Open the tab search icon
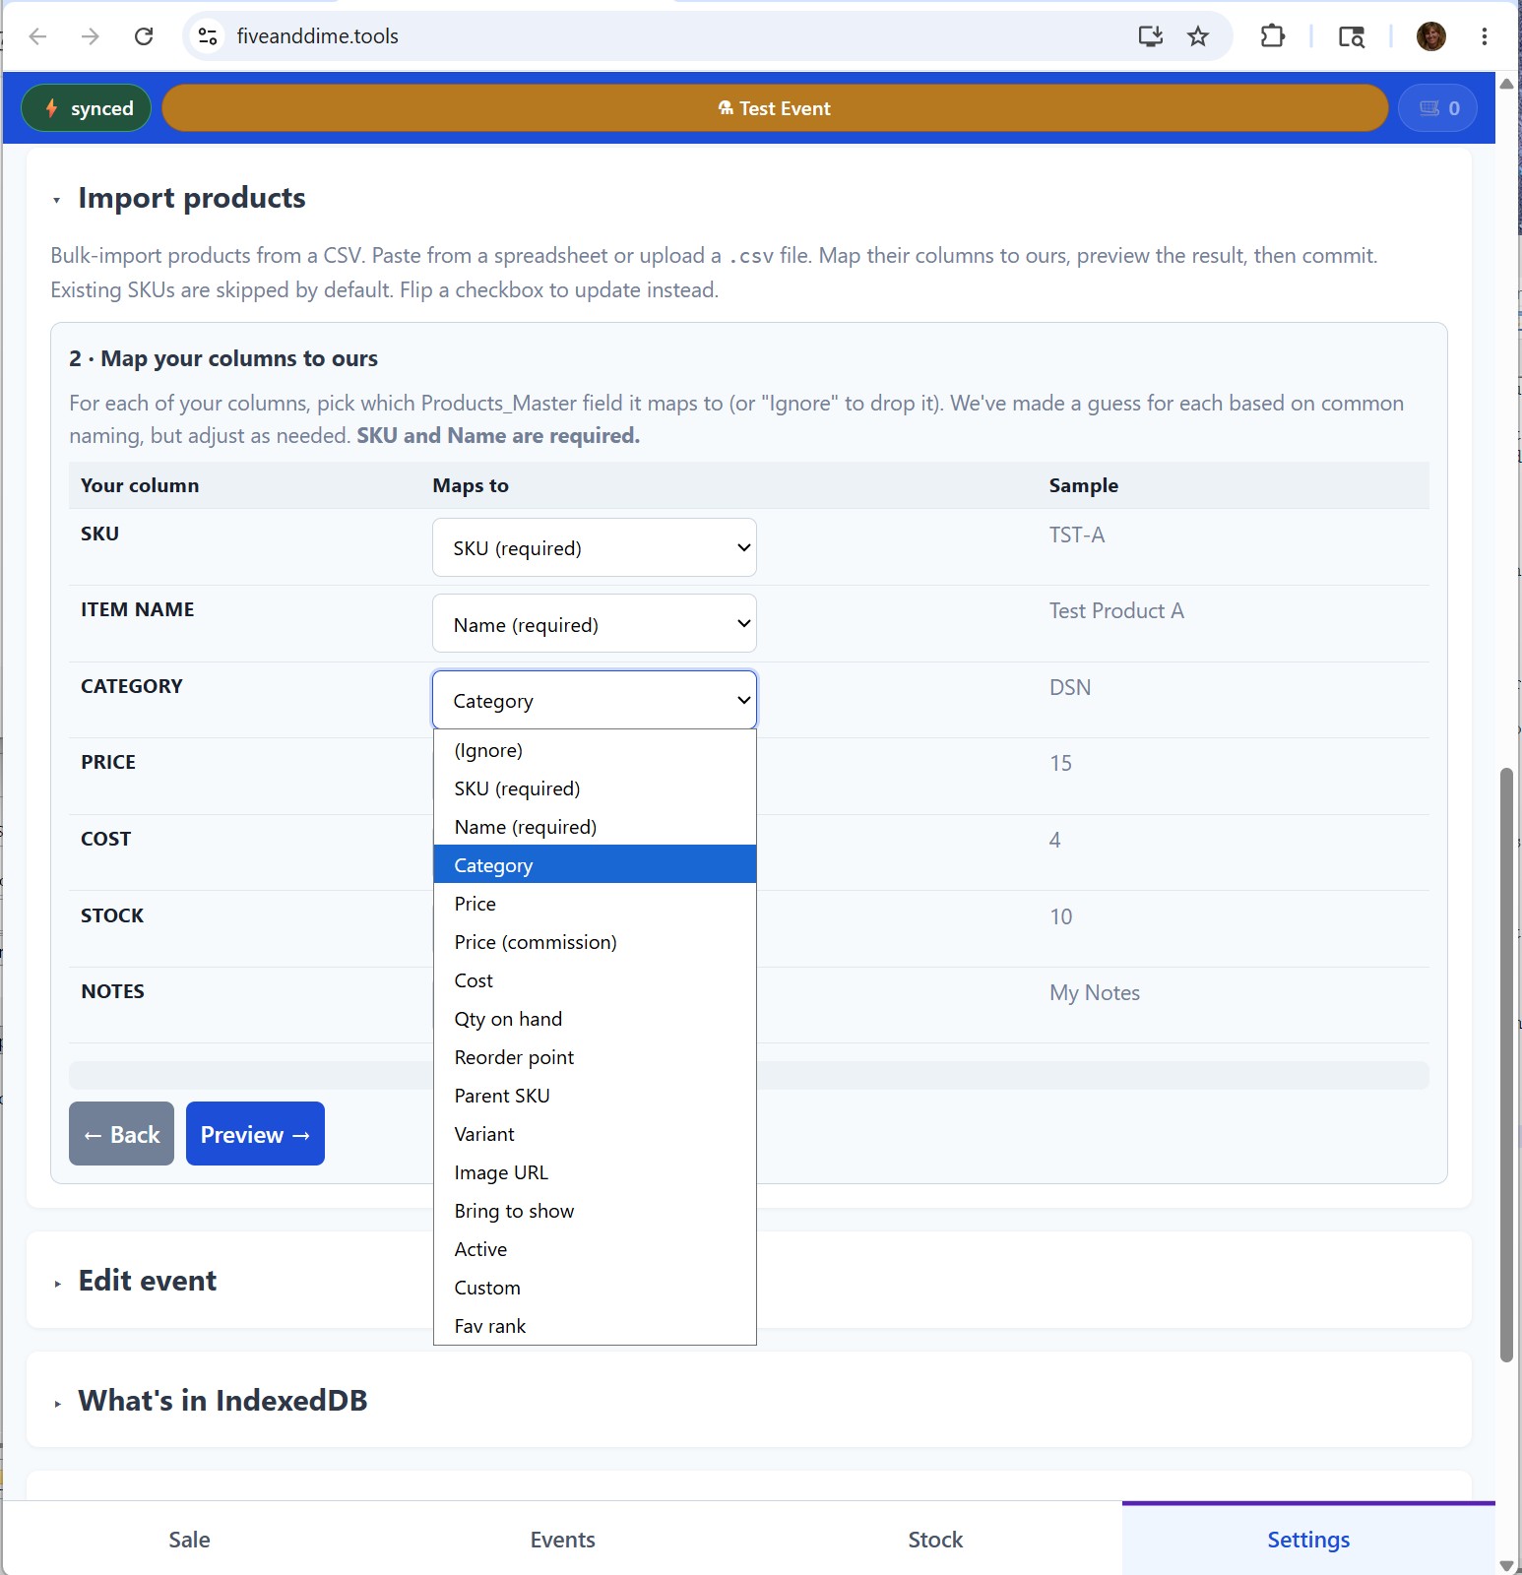The width and height of the screenshot is (1522, 1575). 1352,36
